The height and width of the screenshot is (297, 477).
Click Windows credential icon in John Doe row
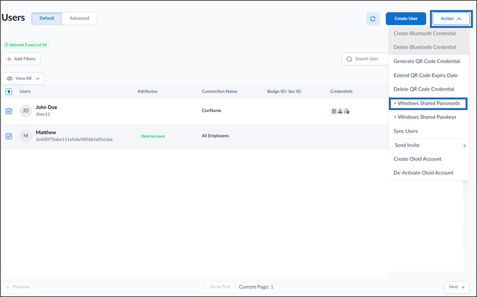(347, 111)
